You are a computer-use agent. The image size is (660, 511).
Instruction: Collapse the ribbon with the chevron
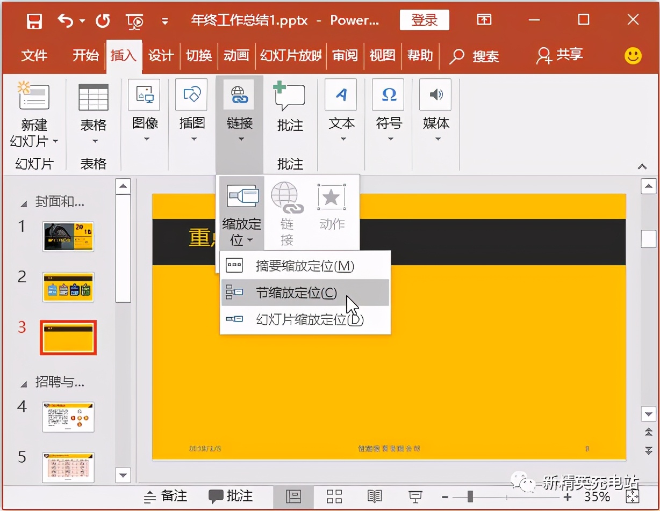click(643, 166)
